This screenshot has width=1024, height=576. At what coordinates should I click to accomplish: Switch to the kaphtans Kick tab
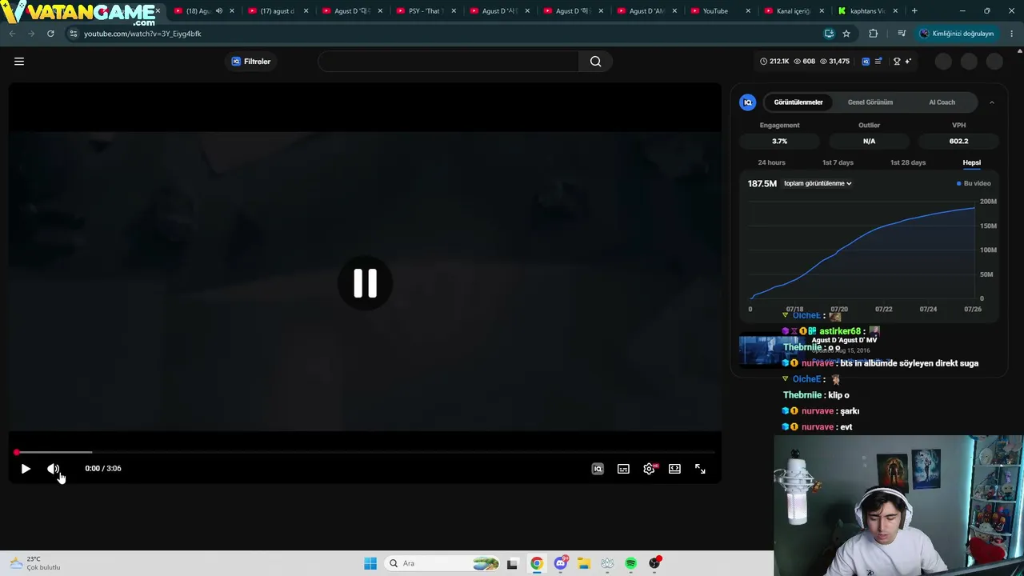[867, 11]
